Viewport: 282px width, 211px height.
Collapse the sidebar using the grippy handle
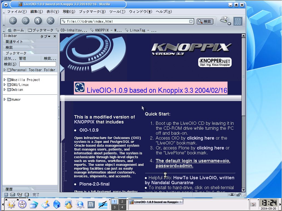(59, 113)
